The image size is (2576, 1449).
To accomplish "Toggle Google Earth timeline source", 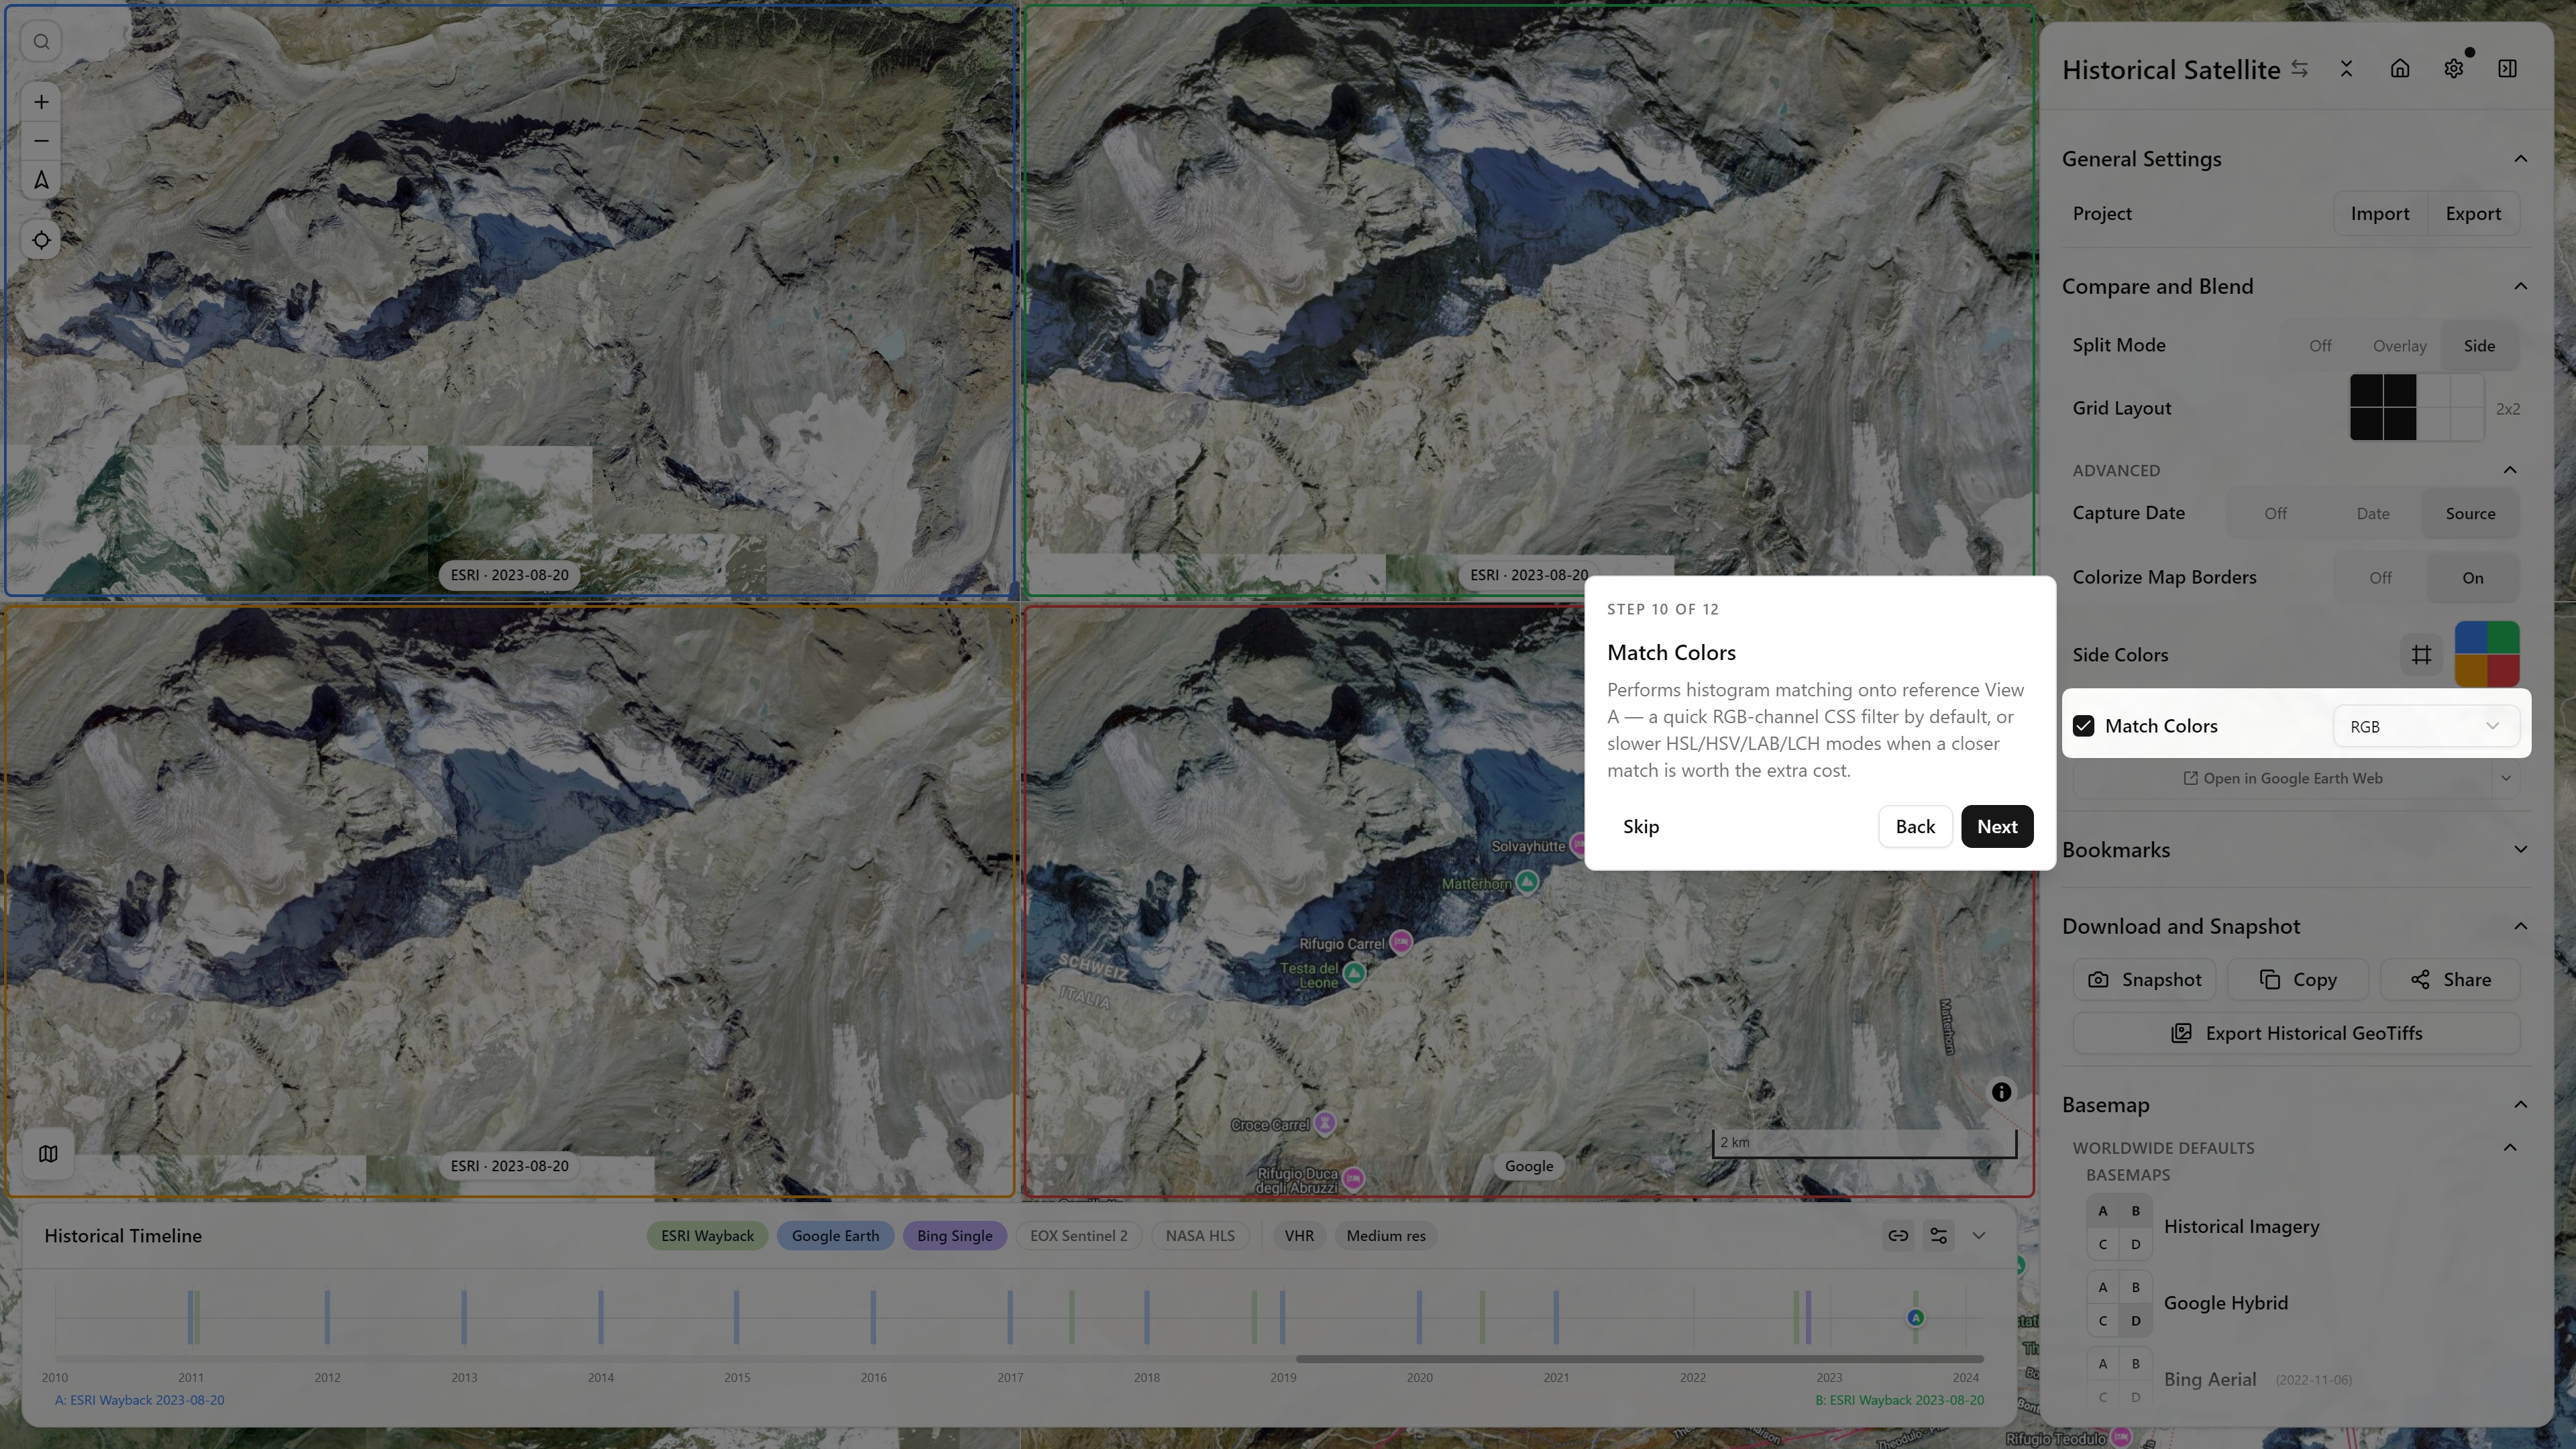I will pyautogui.click(x=835, y=1236).
